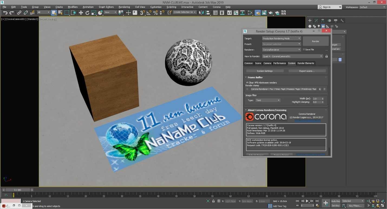This screenshot has width=387, height=209.
Task: Expand the Renderer dropdown showing CoronaRenderer
Action: (281, 50)
